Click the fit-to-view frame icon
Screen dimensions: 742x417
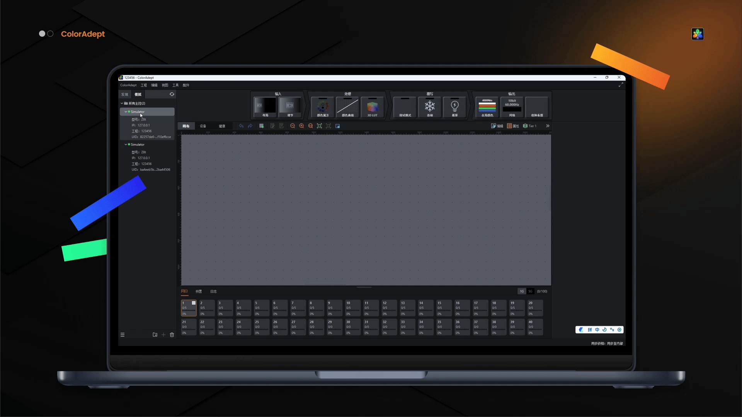(319, 126)
